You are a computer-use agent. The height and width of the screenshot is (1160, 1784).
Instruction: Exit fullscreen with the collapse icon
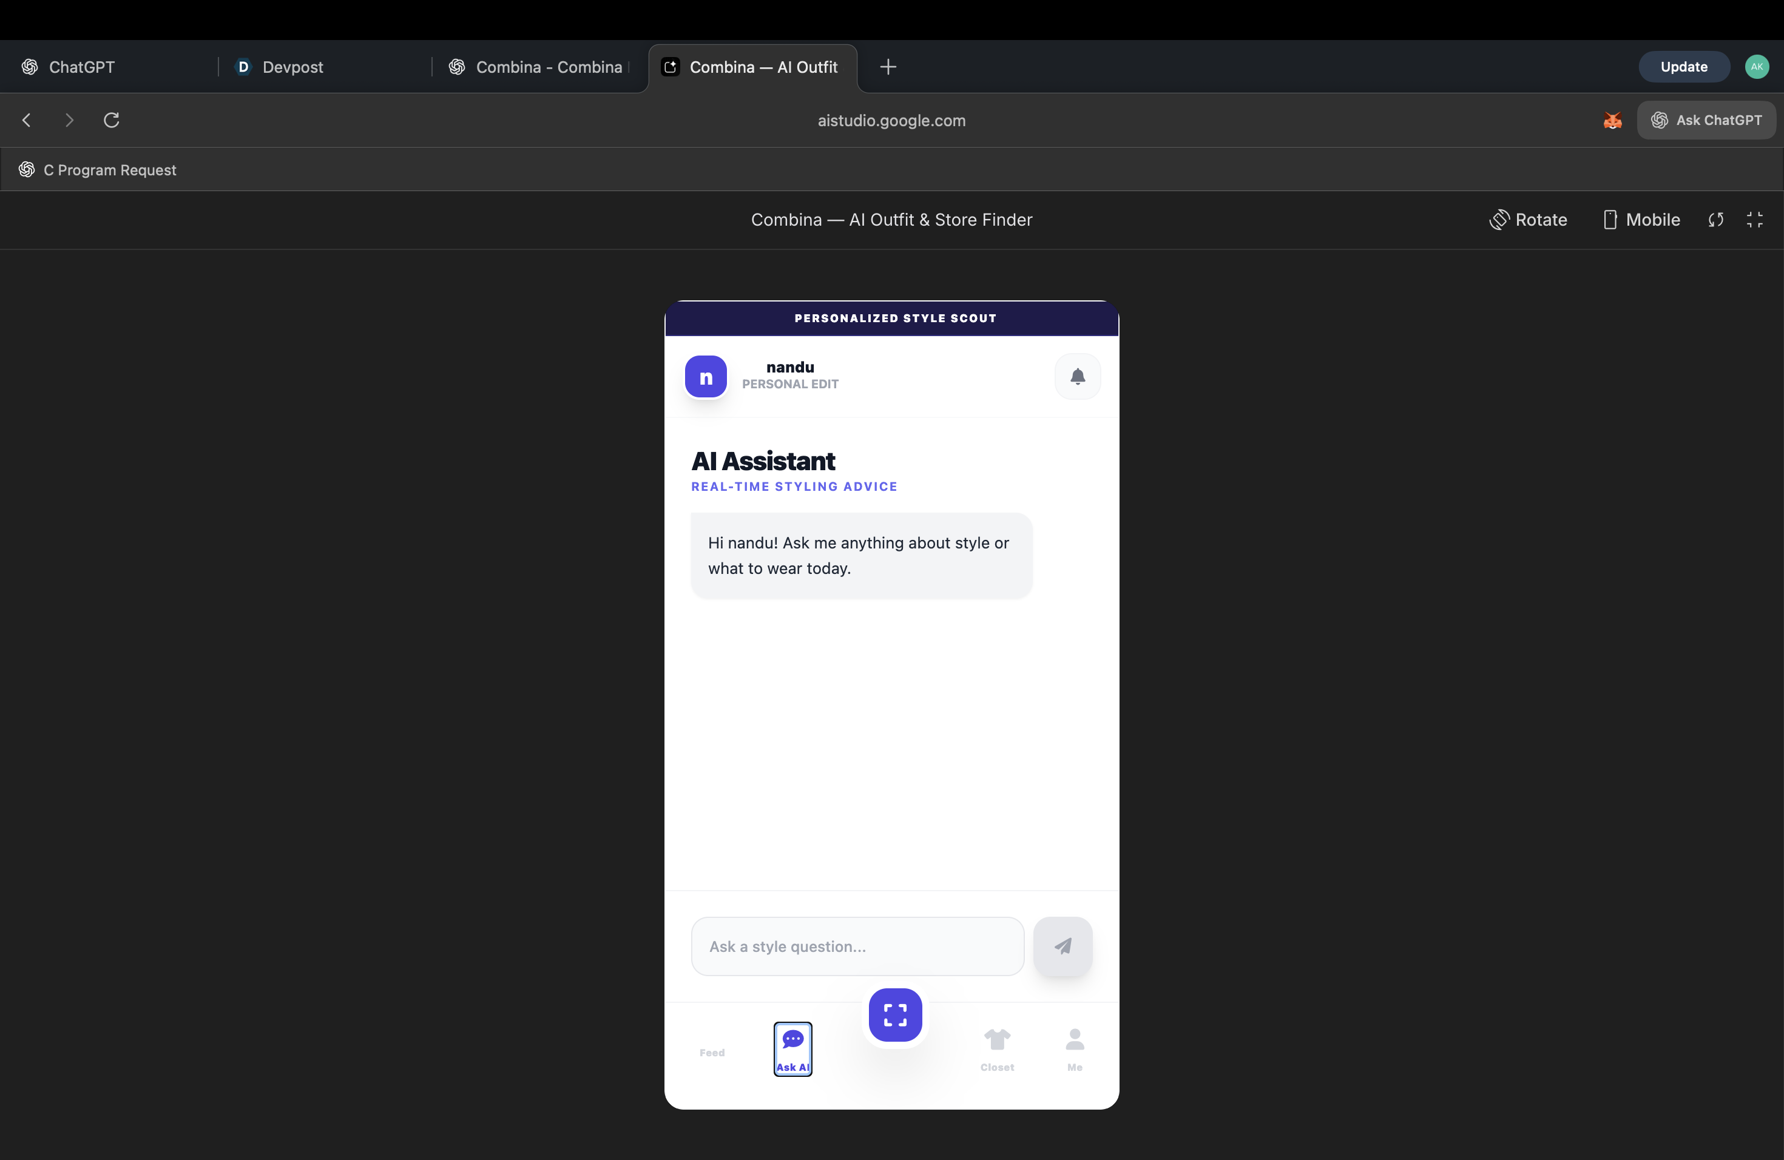(x=1755, y=220)
